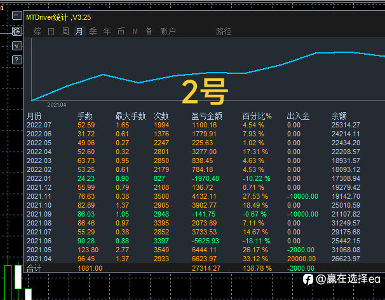Screen dimensions: 385x300
Task: Click the 移 move panel icon
Action: click(17, 31)
